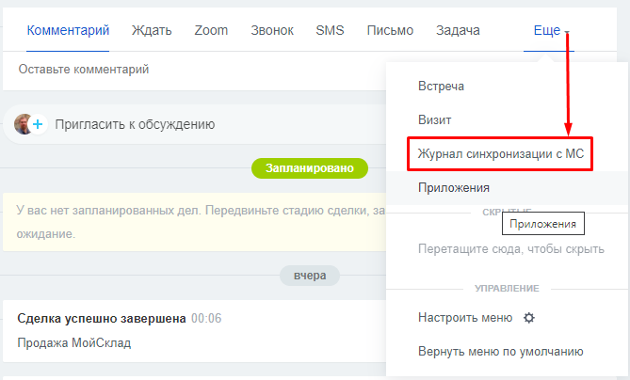Select the Задача tab

pos(458,30)
